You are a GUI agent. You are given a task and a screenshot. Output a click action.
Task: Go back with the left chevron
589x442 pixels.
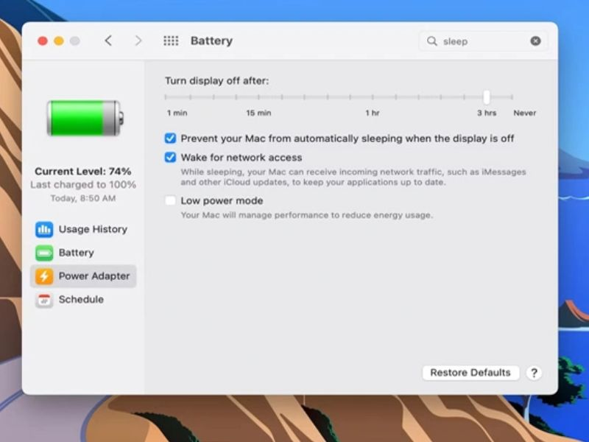(x=108, y=41)
